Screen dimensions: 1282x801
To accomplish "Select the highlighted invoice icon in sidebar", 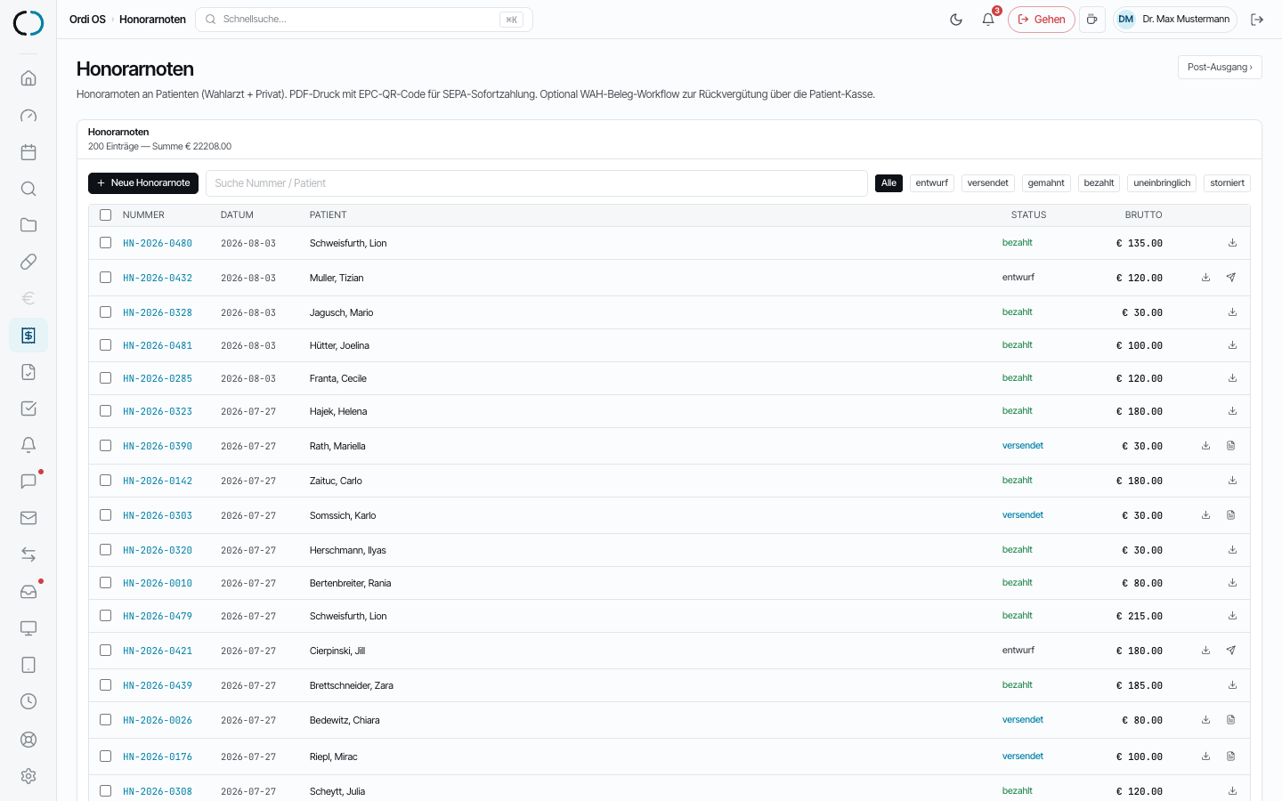I will (x=28, y=336).
